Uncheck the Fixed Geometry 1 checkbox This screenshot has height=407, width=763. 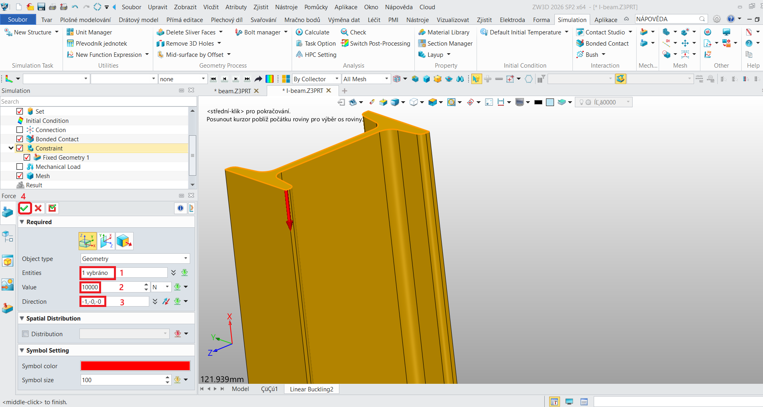pyautogui.click(x=27, y=157)
